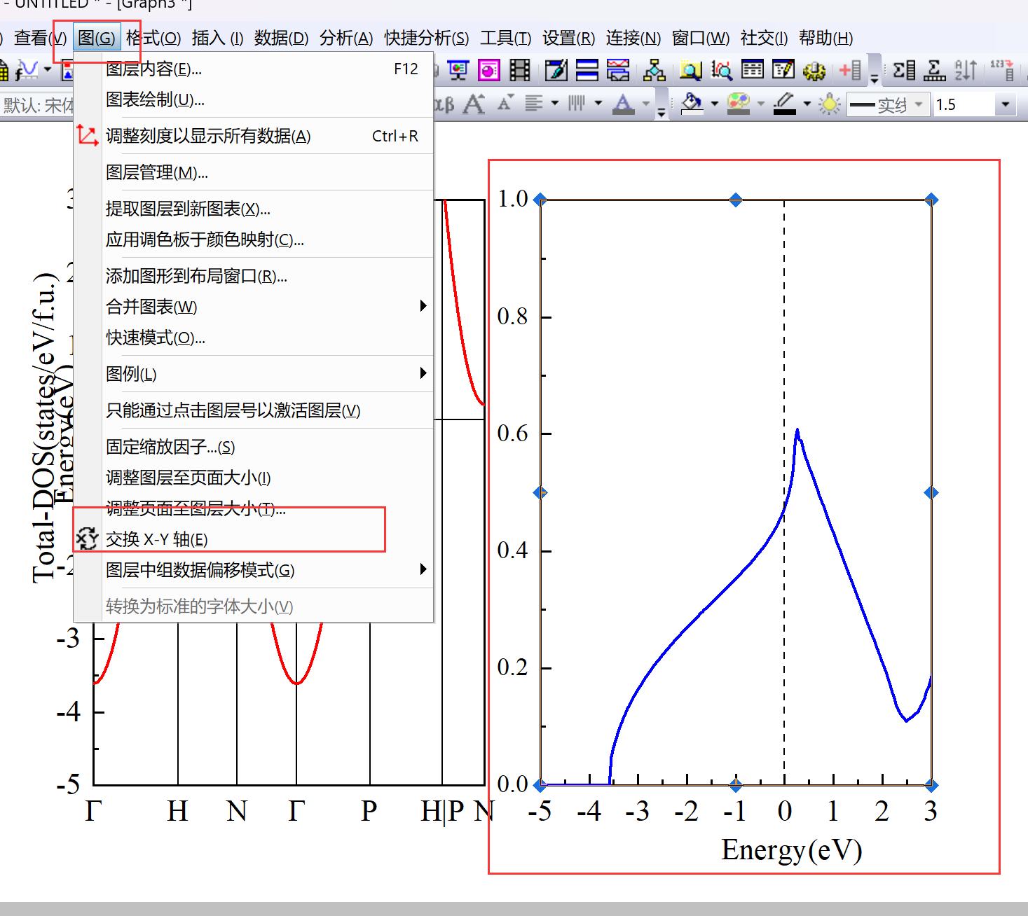Screen dimensions: 1028x916
Task: Click the column statistics sigma icon
Action: 904,70
